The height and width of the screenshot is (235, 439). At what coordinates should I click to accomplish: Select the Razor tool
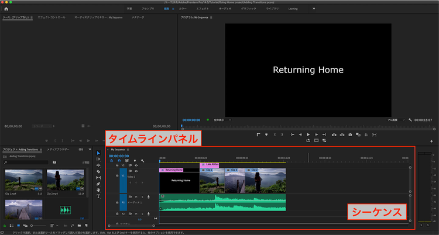98,171
